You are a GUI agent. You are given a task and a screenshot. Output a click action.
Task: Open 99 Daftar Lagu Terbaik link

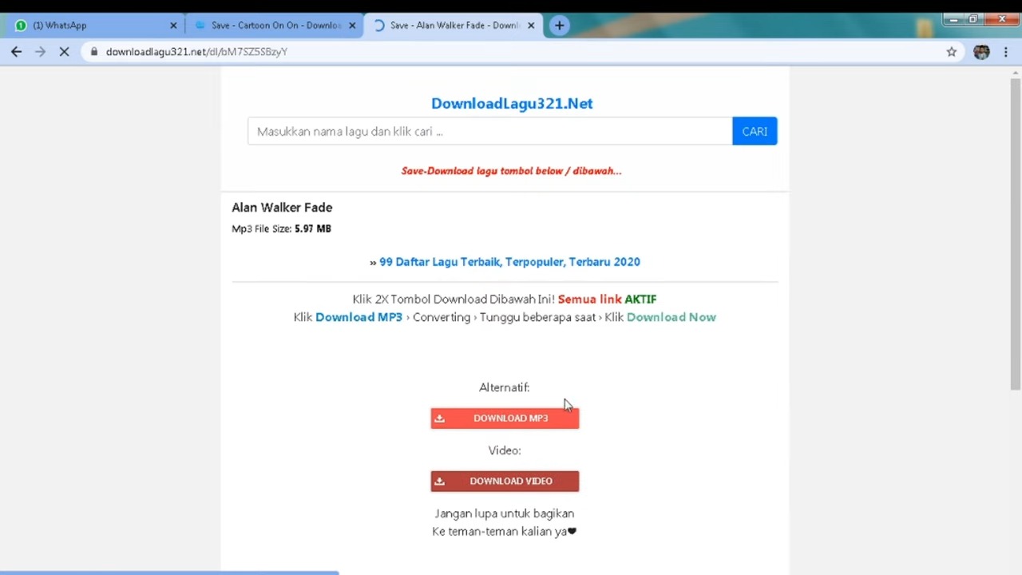point(509,262)
